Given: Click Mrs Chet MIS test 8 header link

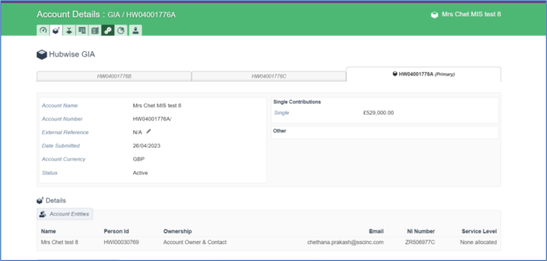Looking at the screenshot, I should (x=471, y=15).
